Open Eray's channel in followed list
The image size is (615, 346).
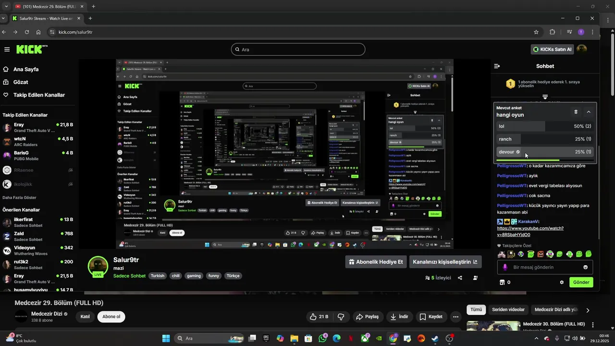coord(37,127)
